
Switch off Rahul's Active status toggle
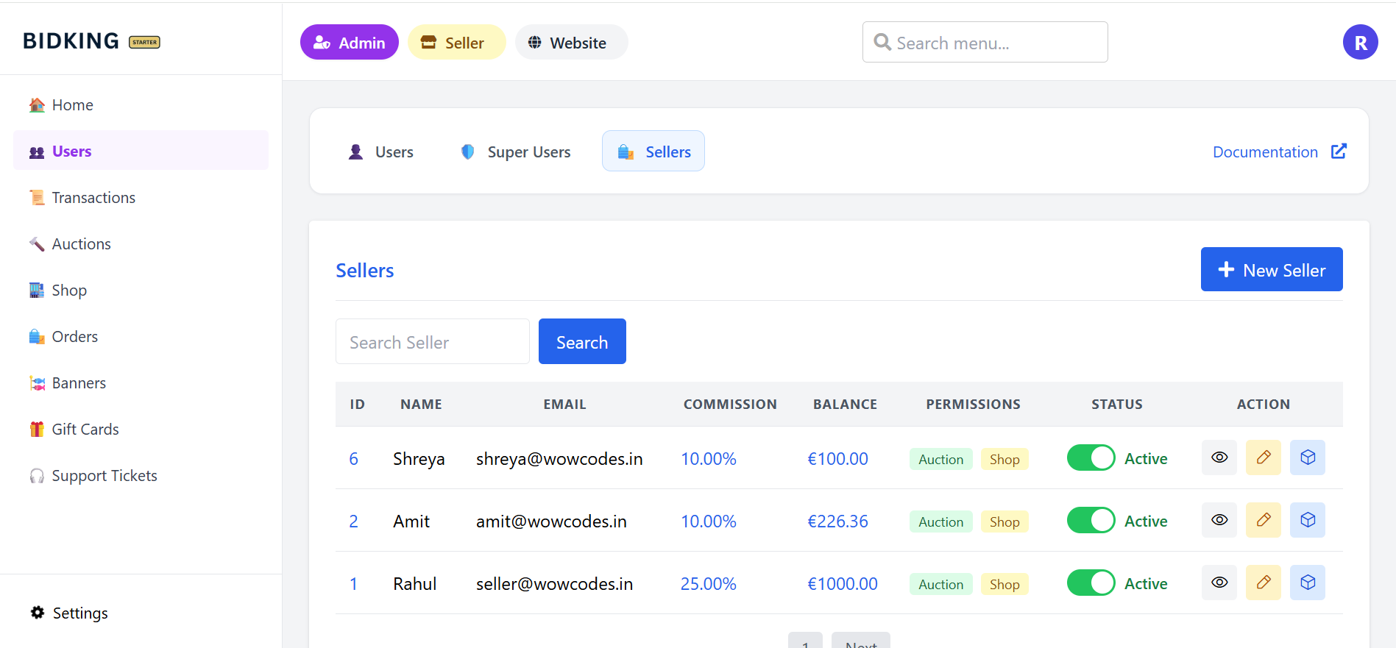(1091, 583)
